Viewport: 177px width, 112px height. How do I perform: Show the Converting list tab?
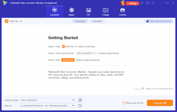pos(80,21)
